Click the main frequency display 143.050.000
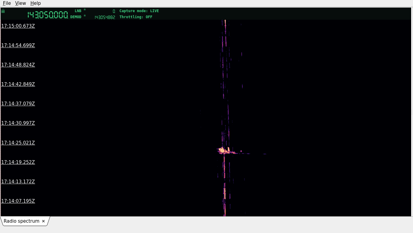The width and height of the screenshot is (413, 233). pyautogui.click(x=48, y=15)
